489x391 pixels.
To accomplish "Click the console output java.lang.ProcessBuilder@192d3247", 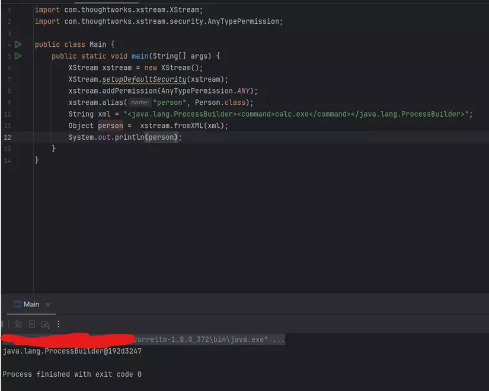I will click(x=72, y=351).
